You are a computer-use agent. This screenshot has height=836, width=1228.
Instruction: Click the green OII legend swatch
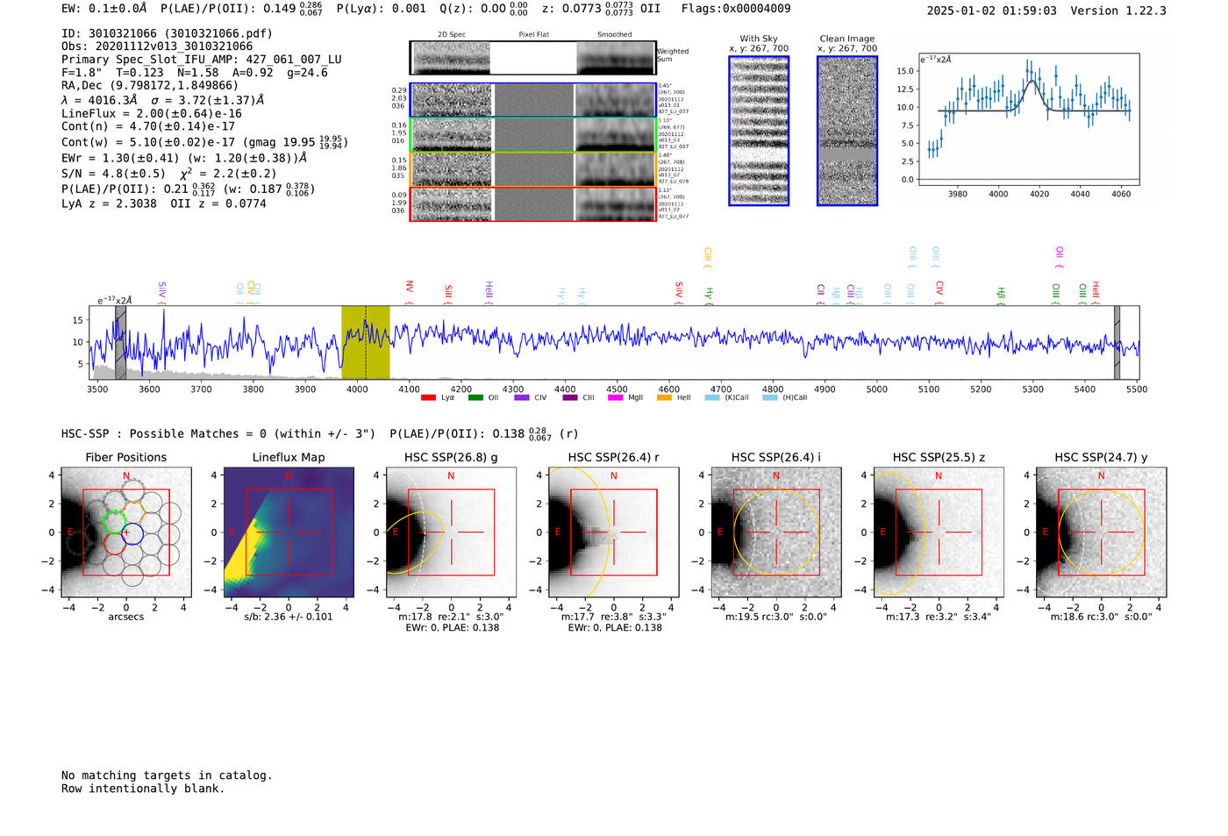[475, 397]
